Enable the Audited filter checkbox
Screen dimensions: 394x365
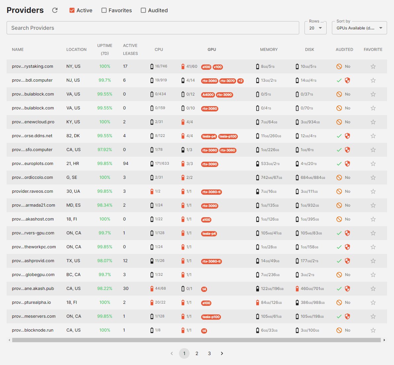(143, 10)
